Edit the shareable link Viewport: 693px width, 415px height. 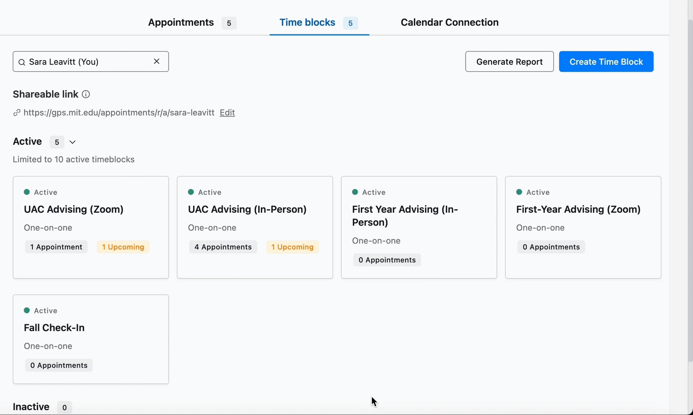click(227, 113)
